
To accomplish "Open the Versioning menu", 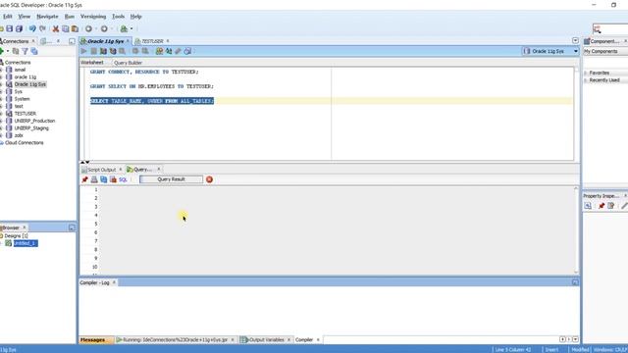I will coord(93,17).
